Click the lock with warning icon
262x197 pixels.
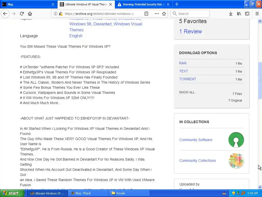point(61,14)
